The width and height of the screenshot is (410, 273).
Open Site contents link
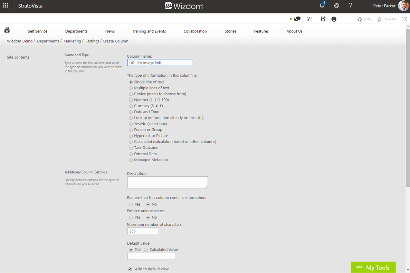18,57
